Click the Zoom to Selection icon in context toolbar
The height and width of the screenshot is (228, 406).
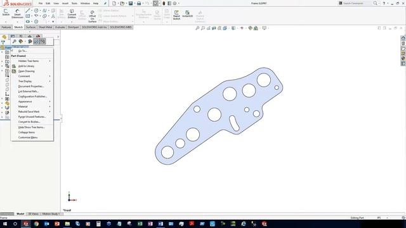[14, 41]
